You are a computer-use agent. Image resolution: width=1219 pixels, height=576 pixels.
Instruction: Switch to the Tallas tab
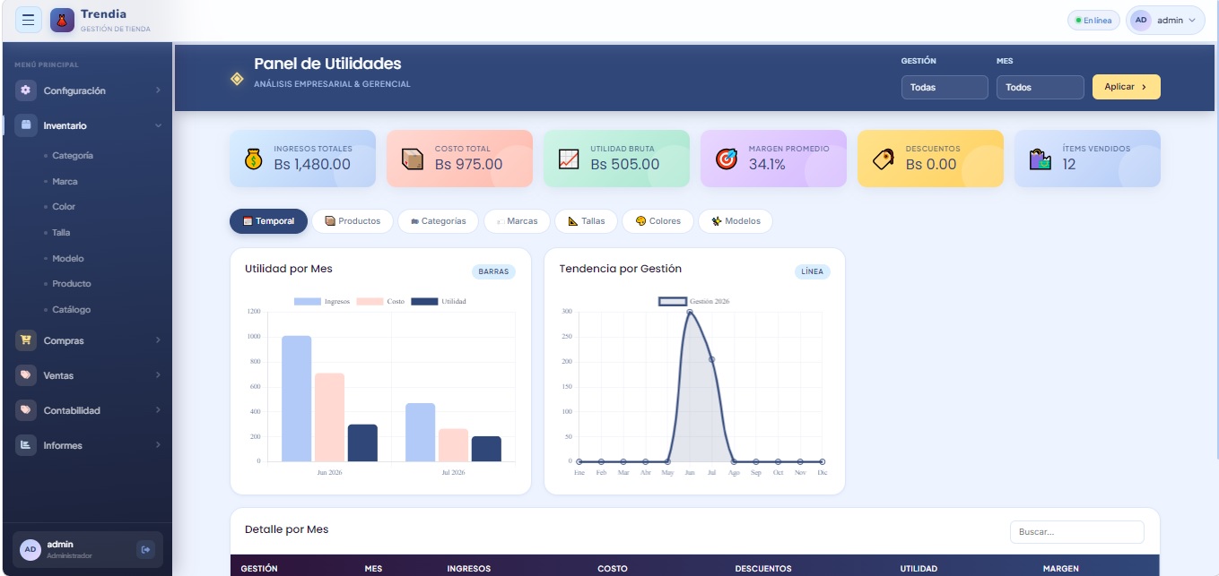tap(587, 221)
